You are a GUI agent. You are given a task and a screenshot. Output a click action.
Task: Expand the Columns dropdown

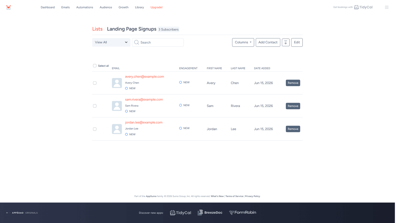[x=243, y=42]
